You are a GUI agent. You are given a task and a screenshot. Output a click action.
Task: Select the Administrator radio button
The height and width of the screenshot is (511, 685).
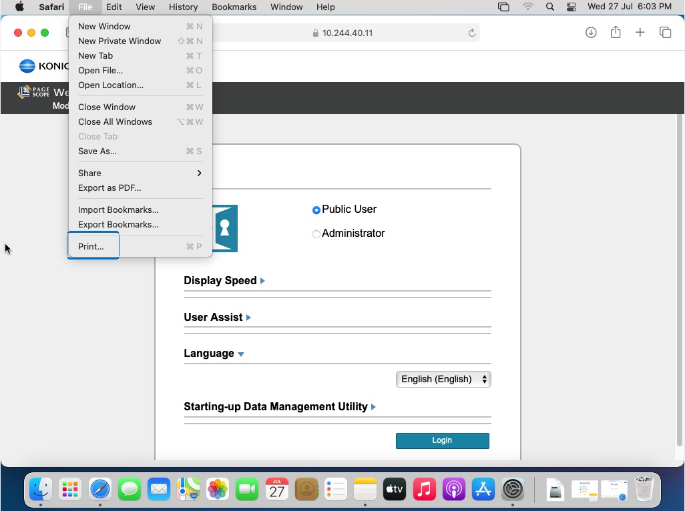[316, 234]
